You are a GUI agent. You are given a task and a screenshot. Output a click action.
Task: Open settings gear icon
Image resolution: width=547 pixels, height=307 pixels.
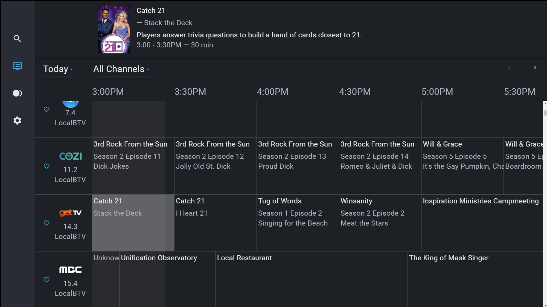[17, 120]
